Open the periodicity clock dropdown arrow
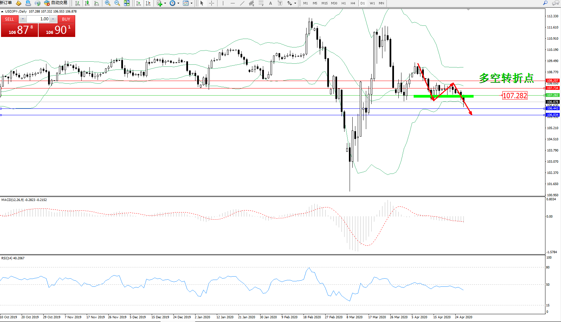The height and width of the screenshot is (322, 561). [x=178, y=3]
